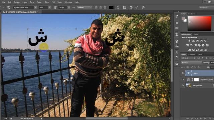Hide the Background layer

(183, 85)
